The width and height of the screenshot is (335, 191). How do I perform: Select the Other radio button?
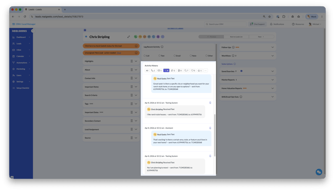click(x=206, y=55)
